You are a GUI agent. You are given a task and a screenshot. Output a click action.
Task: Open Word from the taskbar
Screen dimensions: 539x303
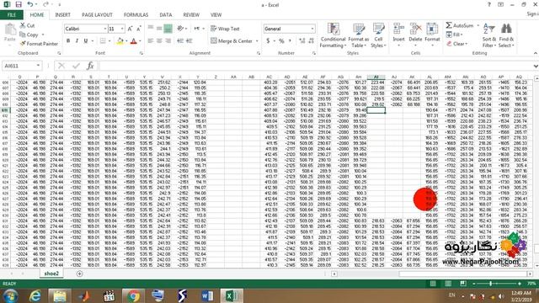point(207,295)
